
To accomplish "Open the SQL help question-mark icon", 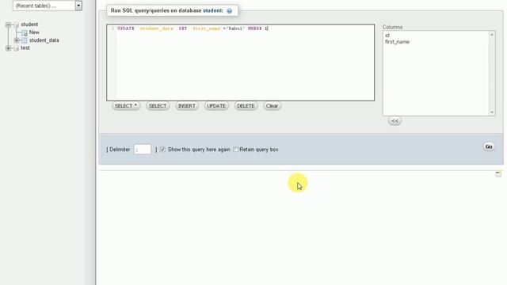I will click(x=229, y=10).
